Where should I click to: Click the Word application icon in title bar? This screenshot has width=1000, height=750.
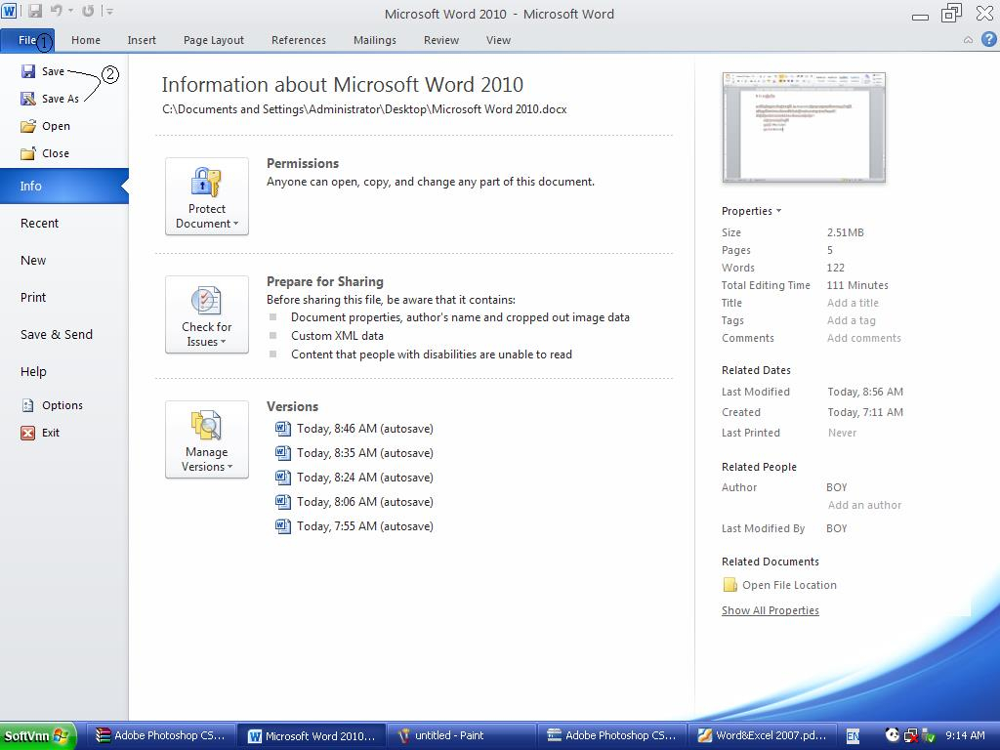tap(9, 11)
